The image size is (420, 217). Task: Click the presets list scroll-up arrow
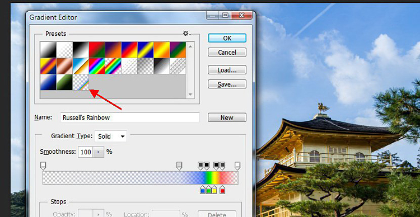click(190, 46)
